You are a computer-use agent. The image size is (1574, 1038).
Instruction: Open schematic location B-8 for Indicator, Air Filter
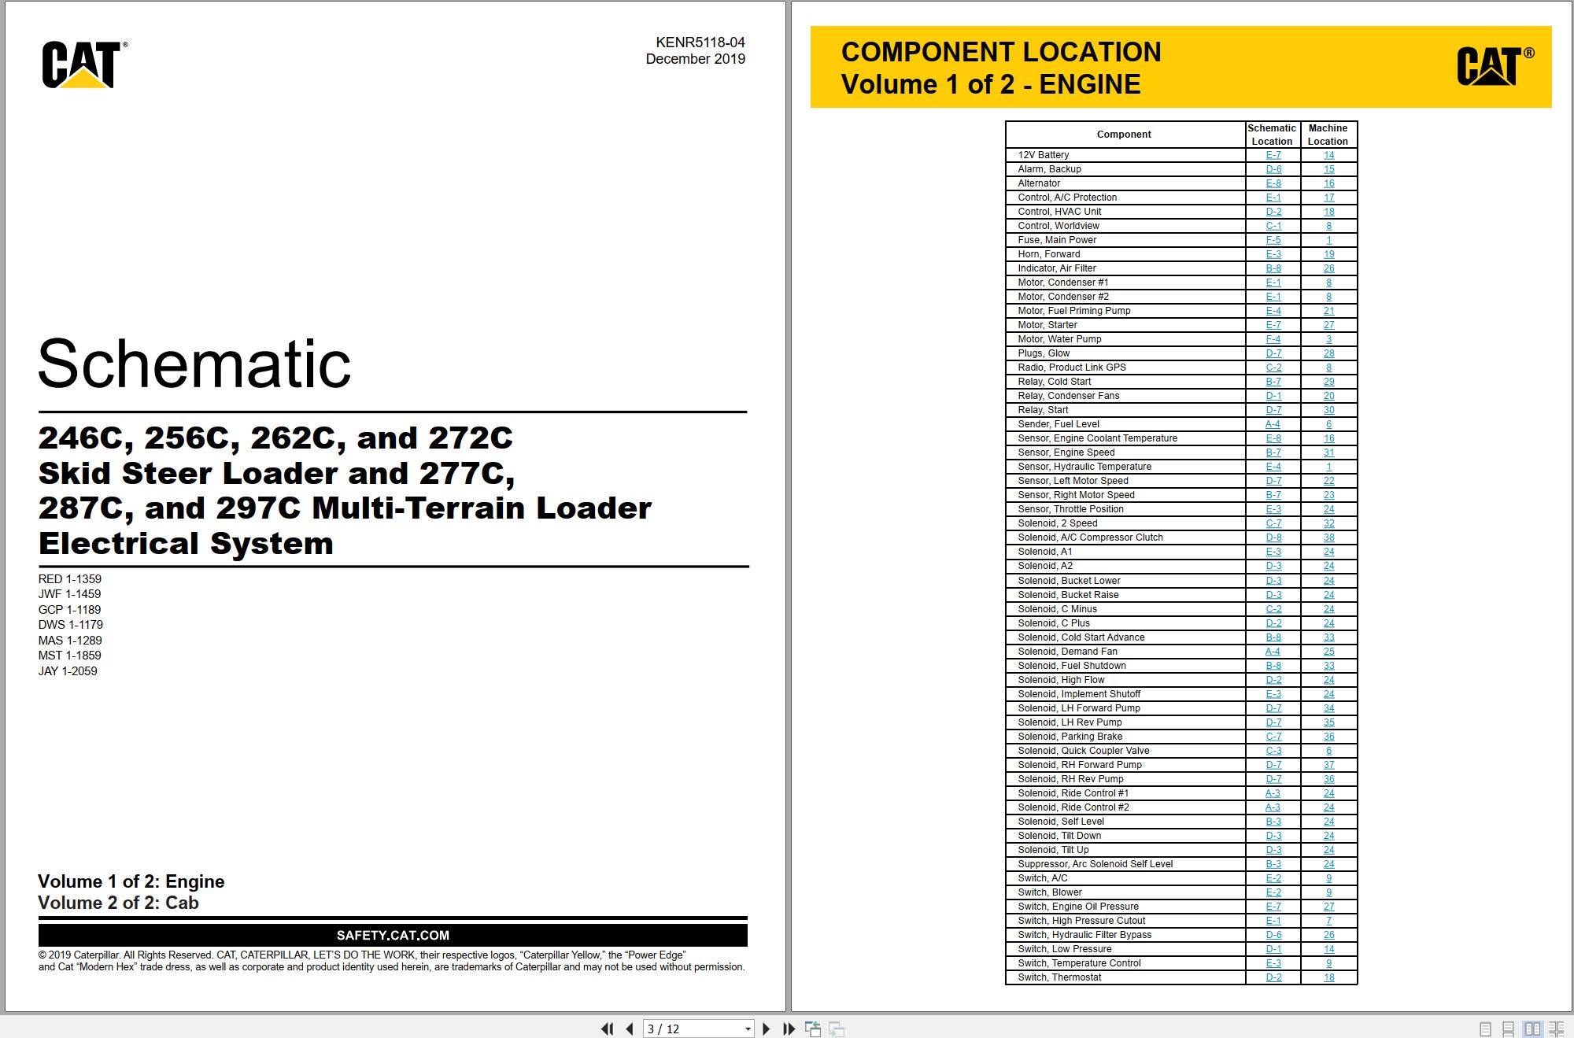pyautogui.click(x=1273, y=268)
